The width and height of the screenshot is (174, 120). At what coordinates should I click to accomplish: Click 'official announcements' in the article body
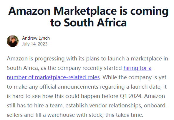pos(69,87)
